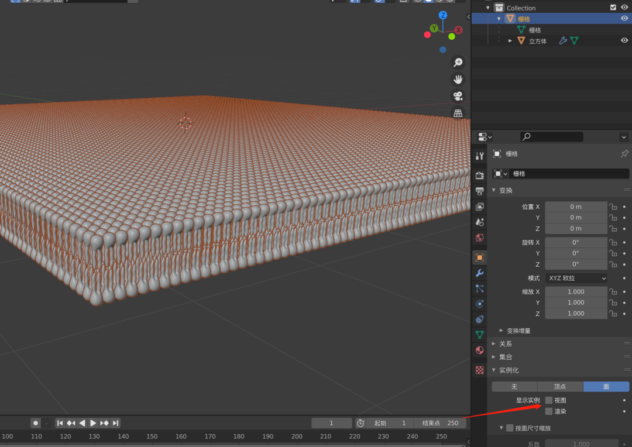Enable the 渲染 instancer checkbox
Screen dimensions: 632x447
click(548, 411)
